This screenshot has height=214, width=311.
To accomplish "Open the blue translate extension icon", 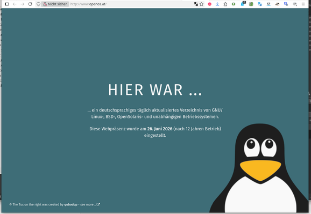I will pos(286,4).
